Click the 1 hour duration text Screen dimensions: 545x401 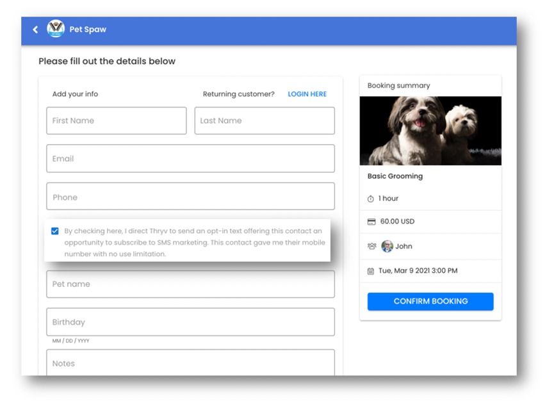point(388,198)
